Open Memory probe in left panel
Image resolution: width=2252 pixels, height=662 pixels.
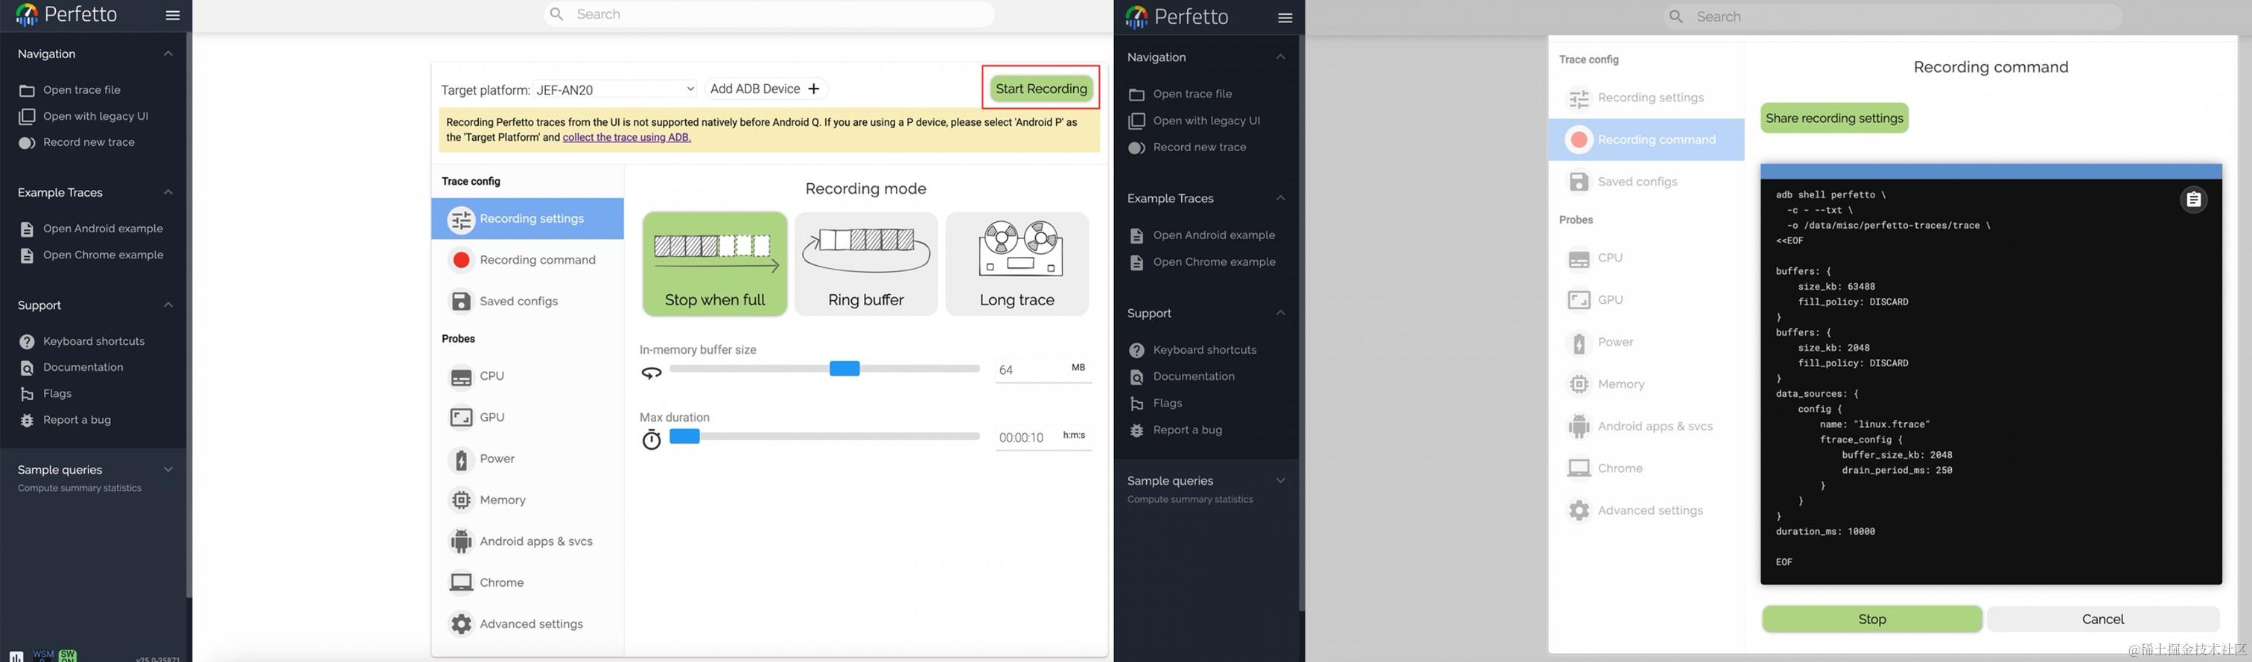point(527,500)
